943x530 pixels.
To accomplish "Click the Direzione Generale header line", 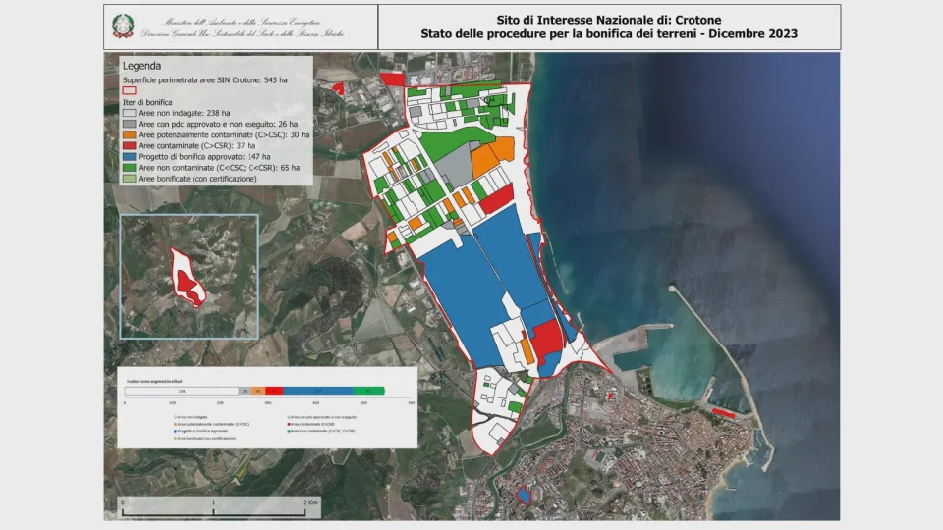I will (x=243, y=33).
